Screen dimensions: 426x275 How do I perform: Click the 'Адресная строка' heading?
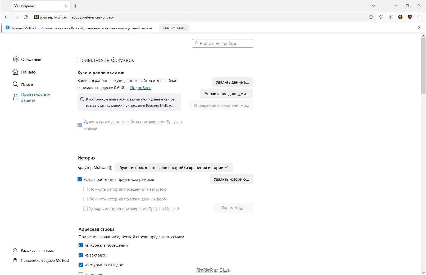pyautogui.click(x=97, y=229)
